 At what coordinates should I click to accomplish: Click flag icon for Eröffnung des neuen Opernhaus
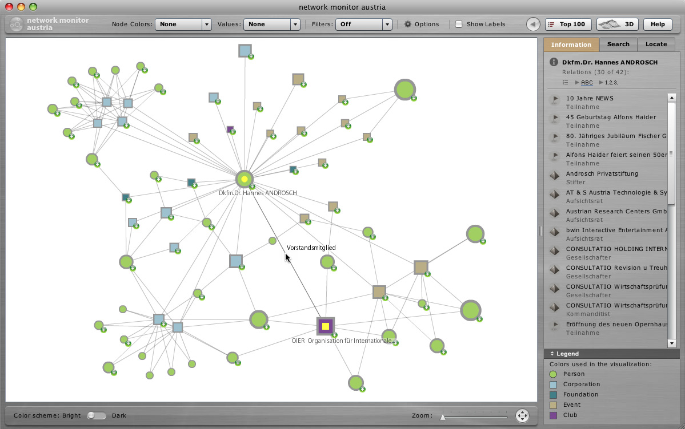pyautogui.click(x=554, y=326)
